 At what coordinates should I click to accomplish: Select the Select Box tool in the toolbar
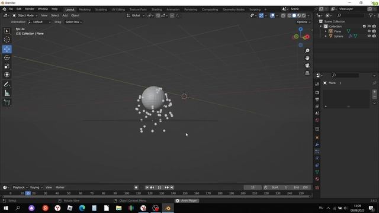pos(7,31)
